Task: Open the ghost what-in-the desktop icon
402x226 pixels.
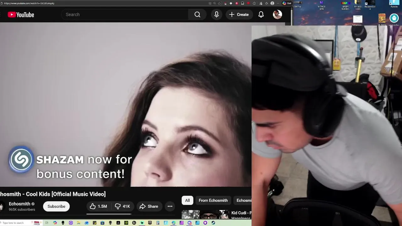Action: pyautogui.click(x=394, y=19)
